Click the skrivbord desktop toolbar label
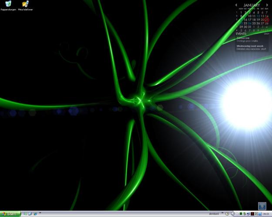 click(x=213, y=214)
